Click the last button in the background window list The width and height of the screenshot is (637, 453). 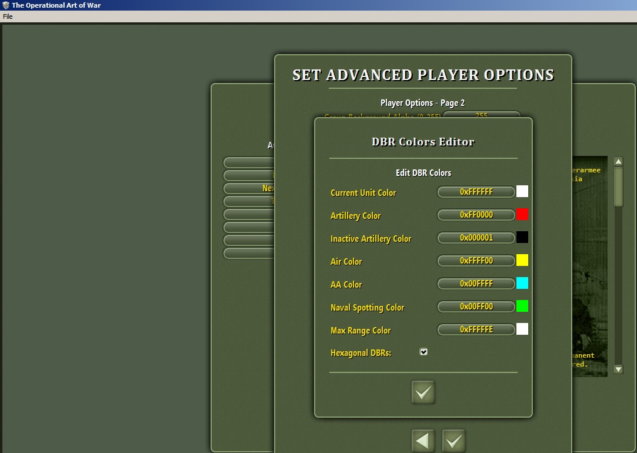(249, 254)
